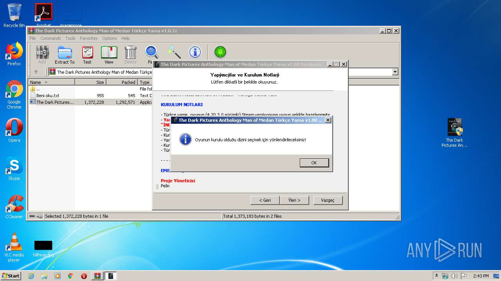The width and height of the screenshot is (501, 281).
Task: Open the Commands menu
Action: click(50, 38)
